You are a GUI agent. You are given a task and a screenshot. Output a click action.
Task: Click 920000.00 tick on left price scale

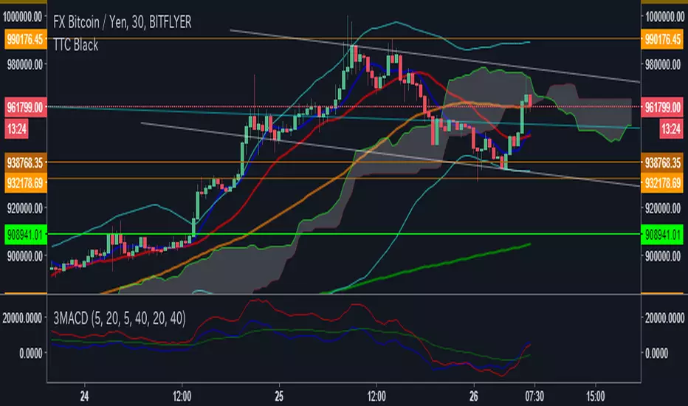(x=25, y=208)
